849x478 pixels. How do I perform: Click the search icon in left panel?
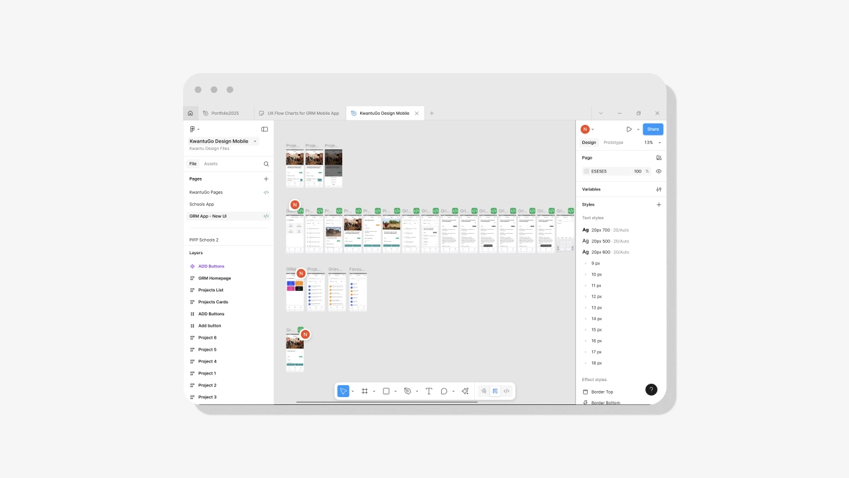(266, 164)
